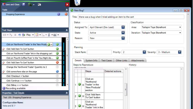This screenshot has width=193, height=109.
Task: Click red fail icon on 'Add Item To Cart' step
Action: point(57,62)
